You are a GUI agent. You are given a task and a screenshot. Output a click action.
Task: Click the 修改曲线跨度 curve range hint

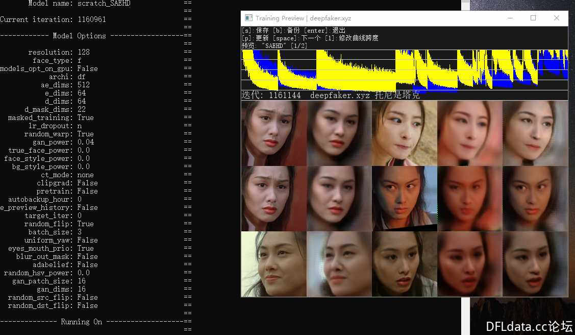(358, 38)
